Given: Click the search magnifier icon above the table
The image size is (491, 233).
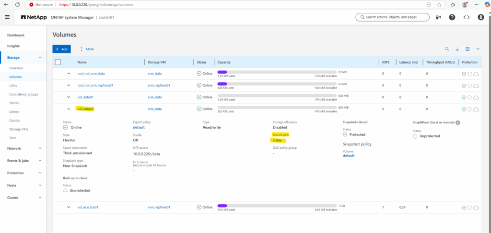Looking at the screenshot, I should pyautogui.click(x=447, y=49).
